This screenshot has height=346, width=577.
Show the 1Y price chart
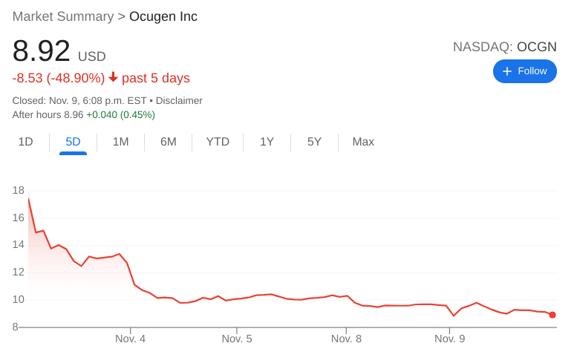coord(267,142)
